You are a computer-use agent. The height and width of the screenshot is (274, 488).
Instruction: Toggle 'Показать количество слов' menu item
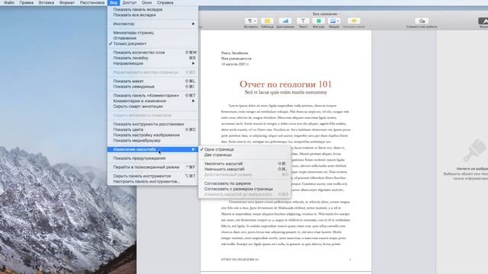152,53
